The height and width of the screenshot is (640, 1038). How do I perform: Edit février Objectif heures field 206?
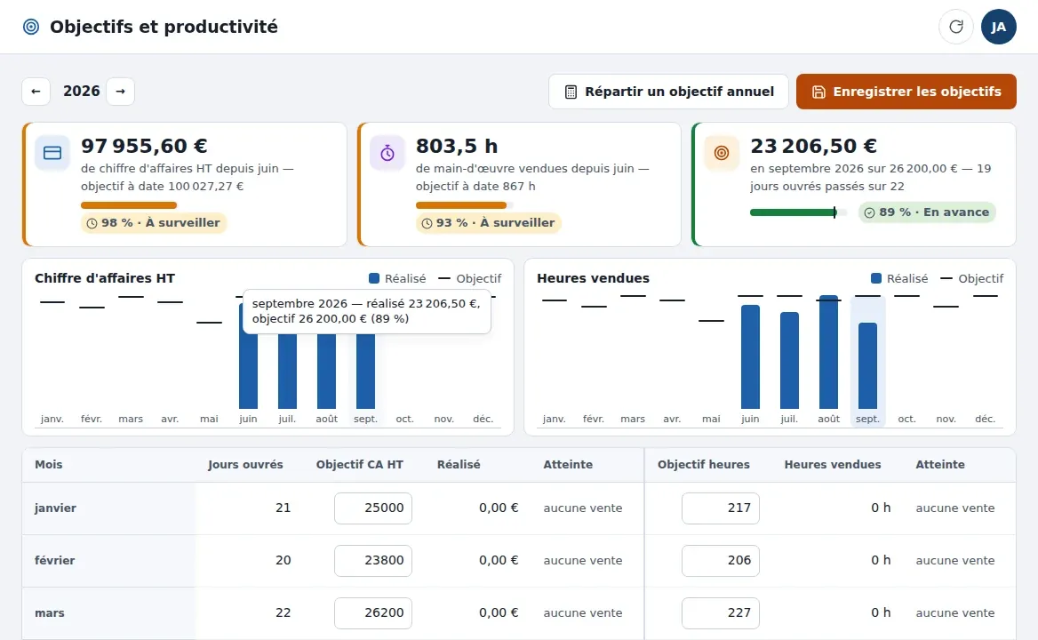[720, 561]
